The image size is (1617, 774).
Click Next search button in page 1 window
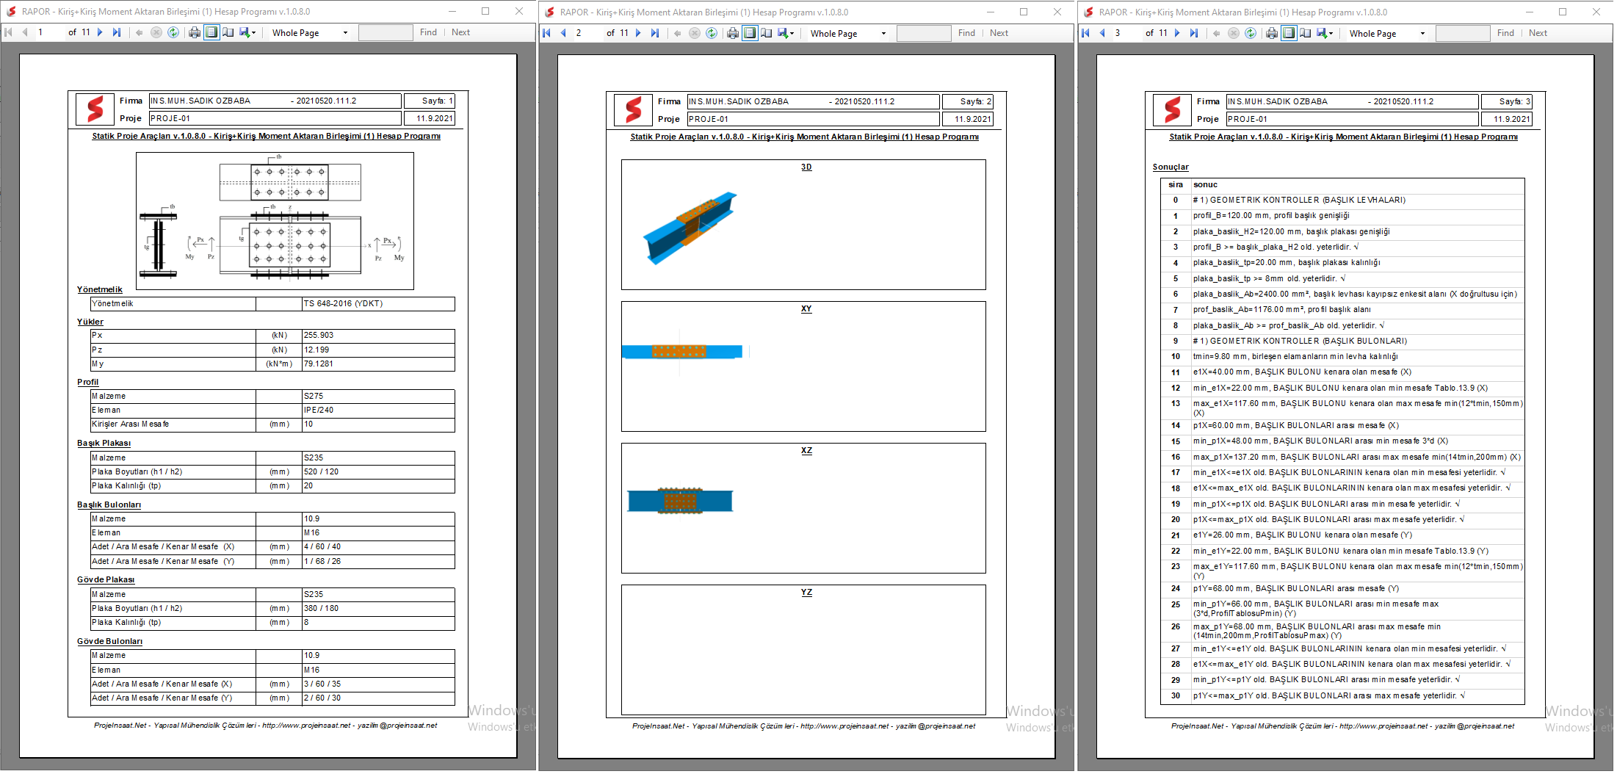click(x=460, y=32)
